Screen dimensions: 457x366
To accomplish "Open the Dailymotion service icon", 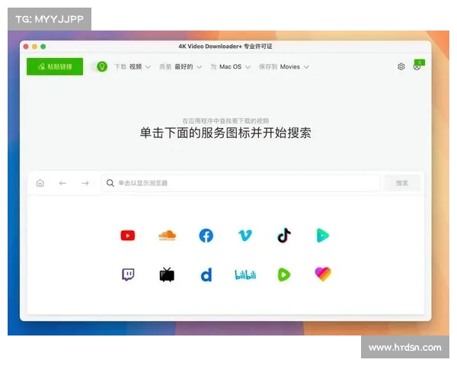I will [x=206, y=275].
